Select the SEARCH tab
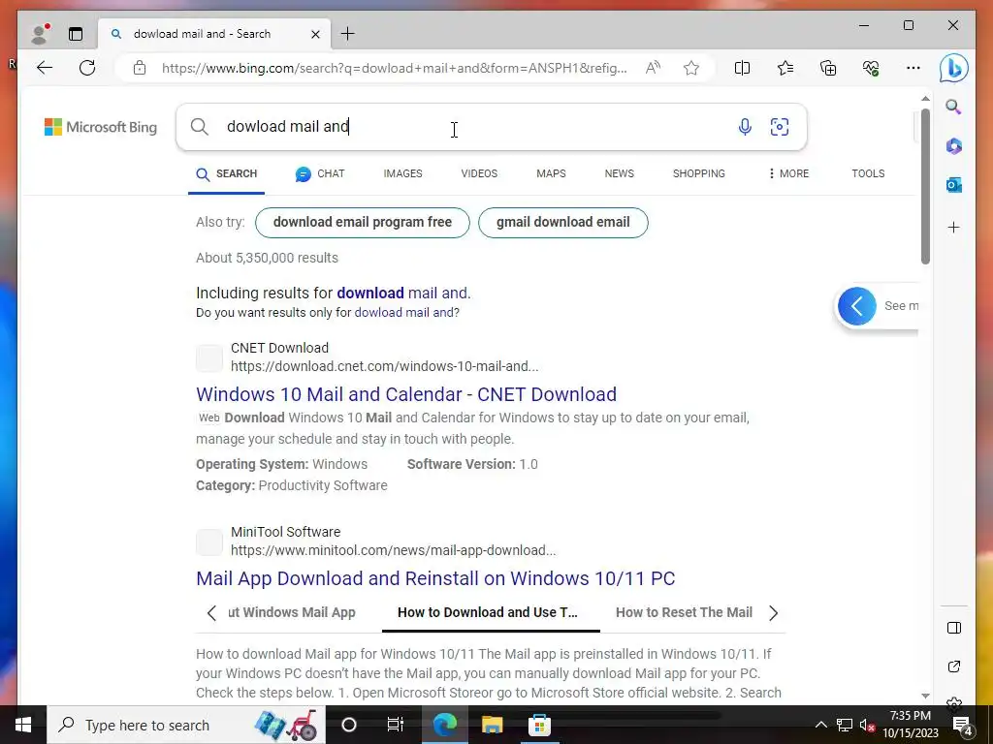 pyautogui.click(x=226, y=173)
